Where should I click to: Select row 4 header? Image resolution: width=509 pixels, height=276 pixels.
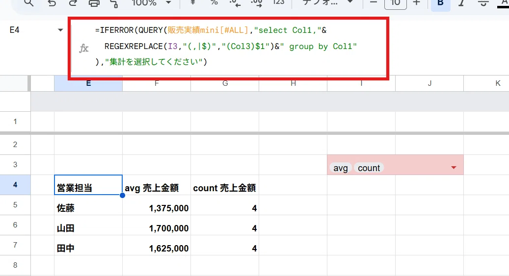click(x=15, y=185)
